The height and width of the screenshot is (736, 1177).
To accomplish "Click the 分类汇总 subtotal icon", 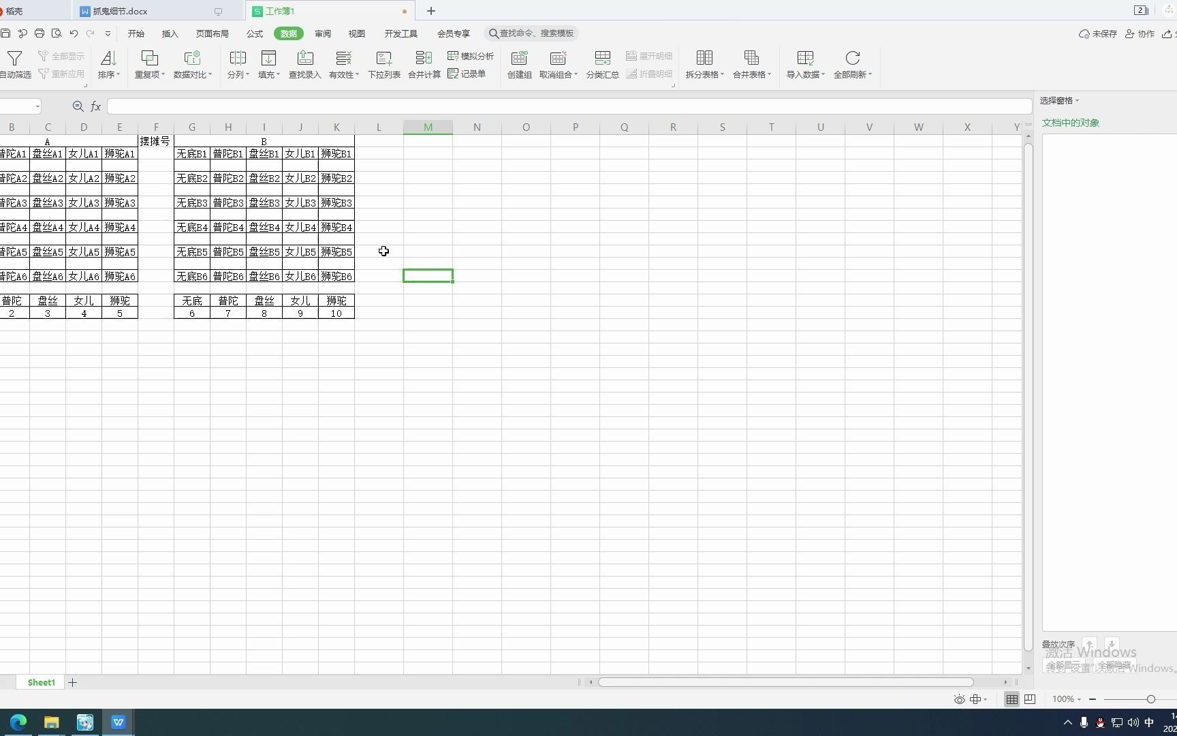I will 602,59.
